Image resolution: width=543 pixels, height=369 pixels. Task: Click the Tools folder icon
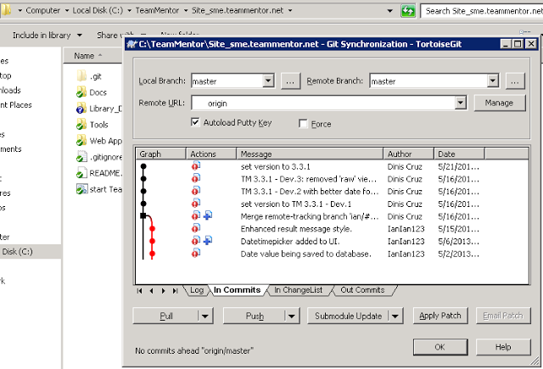81,125
